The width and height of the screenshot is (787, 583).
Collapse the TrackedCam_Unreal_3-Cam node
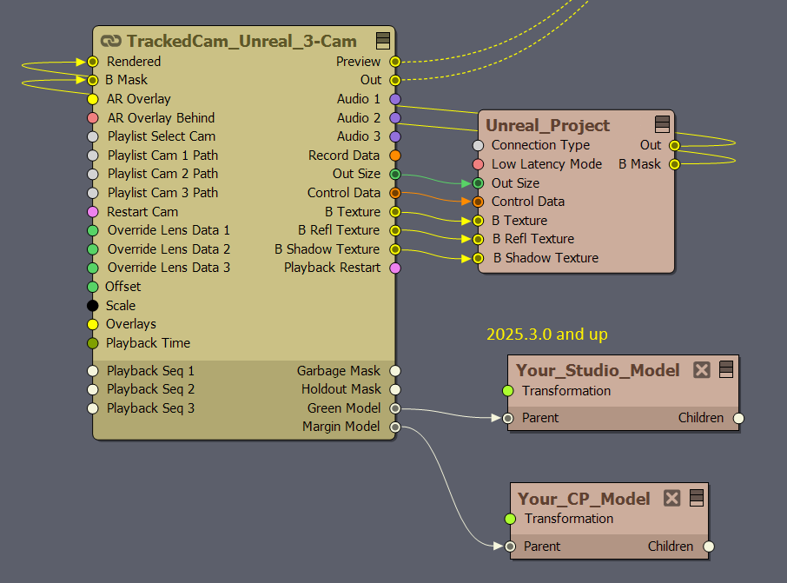382,41
